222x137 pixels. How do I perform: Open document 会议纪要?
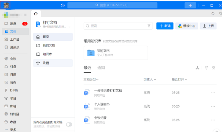pyautogui.click(x=100, y=118)
